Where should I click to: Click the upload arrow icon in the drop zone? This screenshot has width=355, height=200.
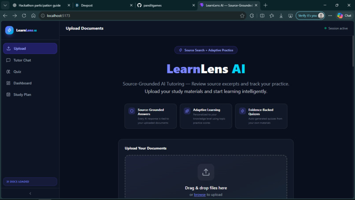[206, 172]
